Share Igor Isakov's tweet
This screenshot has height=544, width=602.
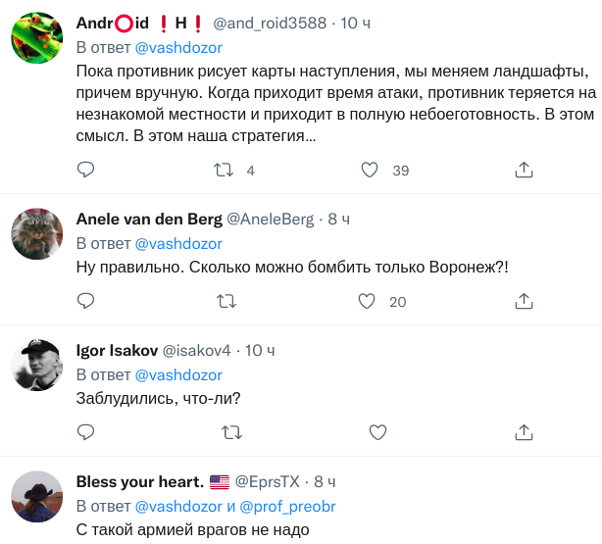524,431
